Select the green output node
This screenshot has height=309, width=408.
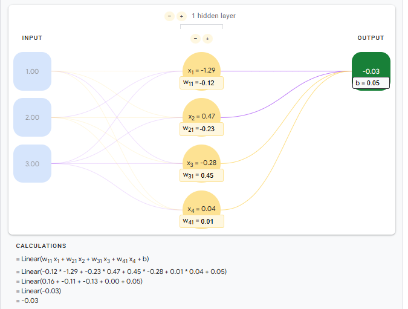[x=371, y=67]
